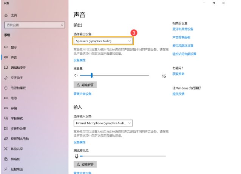Mute via master volume speaker icon
241x174 pixels.
(x=76, y=75)
